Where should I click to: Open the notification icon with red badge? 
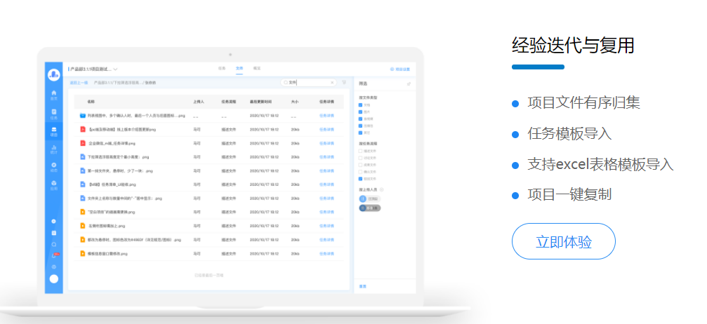point(55,255)
